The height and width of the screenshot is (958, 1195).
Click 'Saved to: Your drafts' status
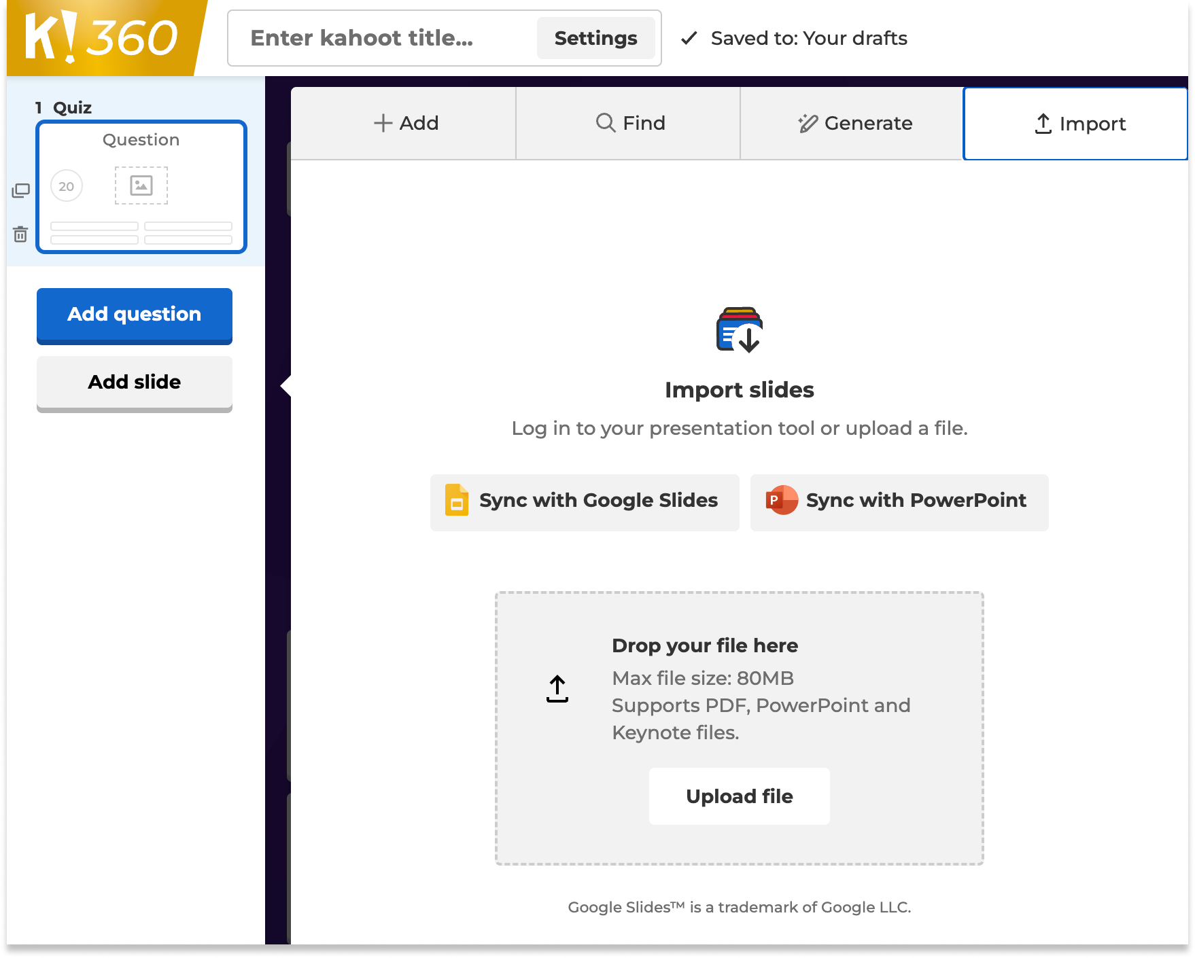[794, 38]
